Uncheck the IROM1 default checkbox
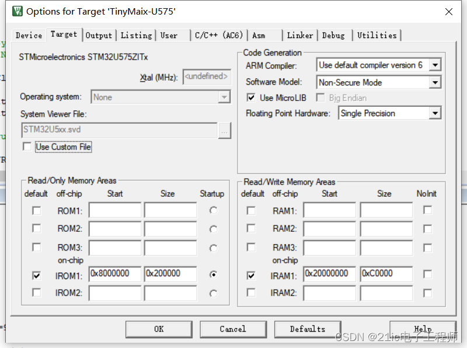The image size is (467, 348). click(36, 276)
